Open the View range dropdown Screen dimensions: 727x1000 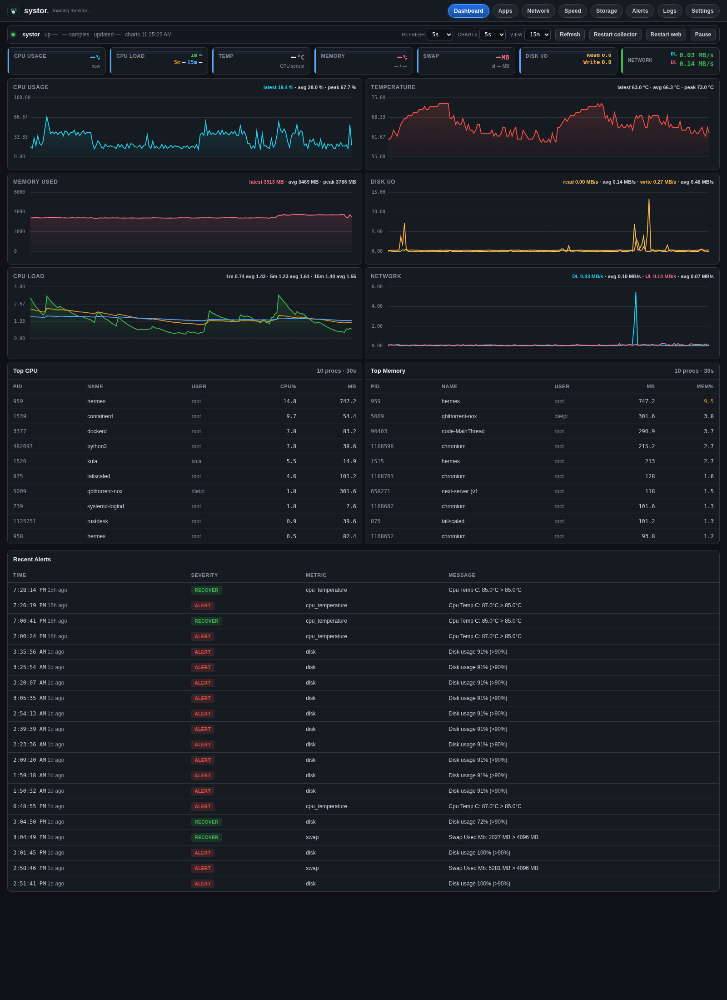[x=537, y=35]
